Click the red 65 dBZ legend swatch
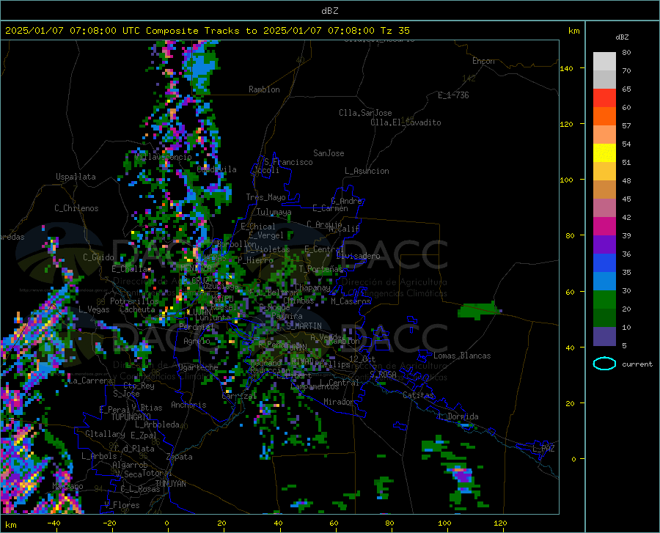Screen dimensions: 660x533 pyautogui.click(x=604, y=98)
